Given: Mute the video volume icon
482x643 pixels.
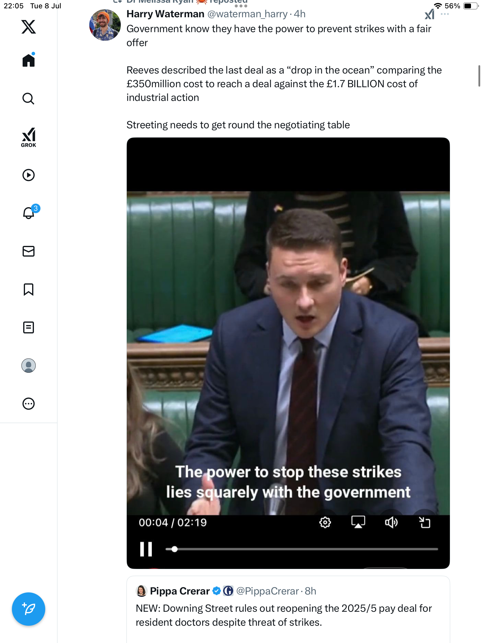Looking at the screenshot, I should click(x=391, y=522).
